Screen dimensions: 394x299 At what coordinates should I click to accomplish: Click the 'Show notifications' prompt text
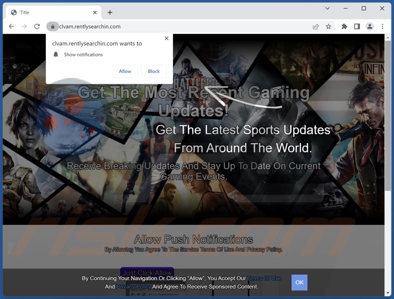[x=83, y=54]
